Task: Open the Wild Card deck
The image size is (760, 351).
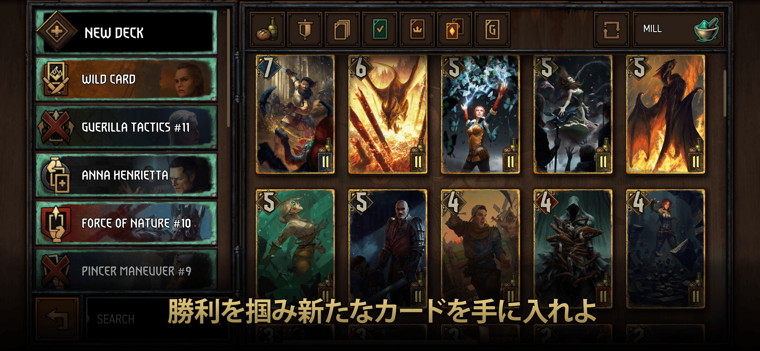Action: [x=126, y=79]
